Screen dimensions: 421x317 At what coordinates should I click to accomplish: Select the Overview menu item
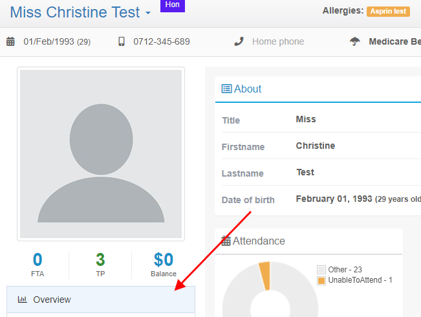click(x=101, y=300)
